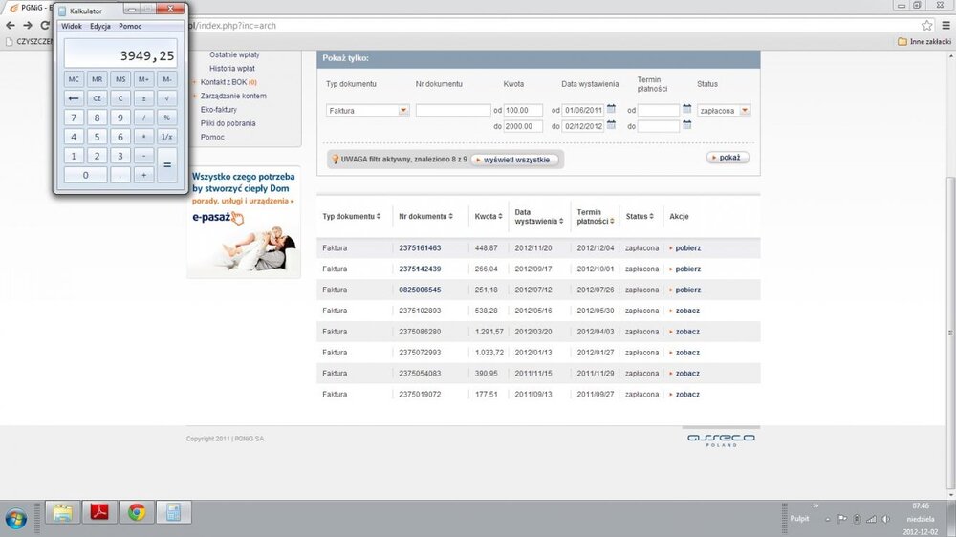Click Chrome bookmark star icon
The width and height of the screenshot is (956, 537).
926,26
